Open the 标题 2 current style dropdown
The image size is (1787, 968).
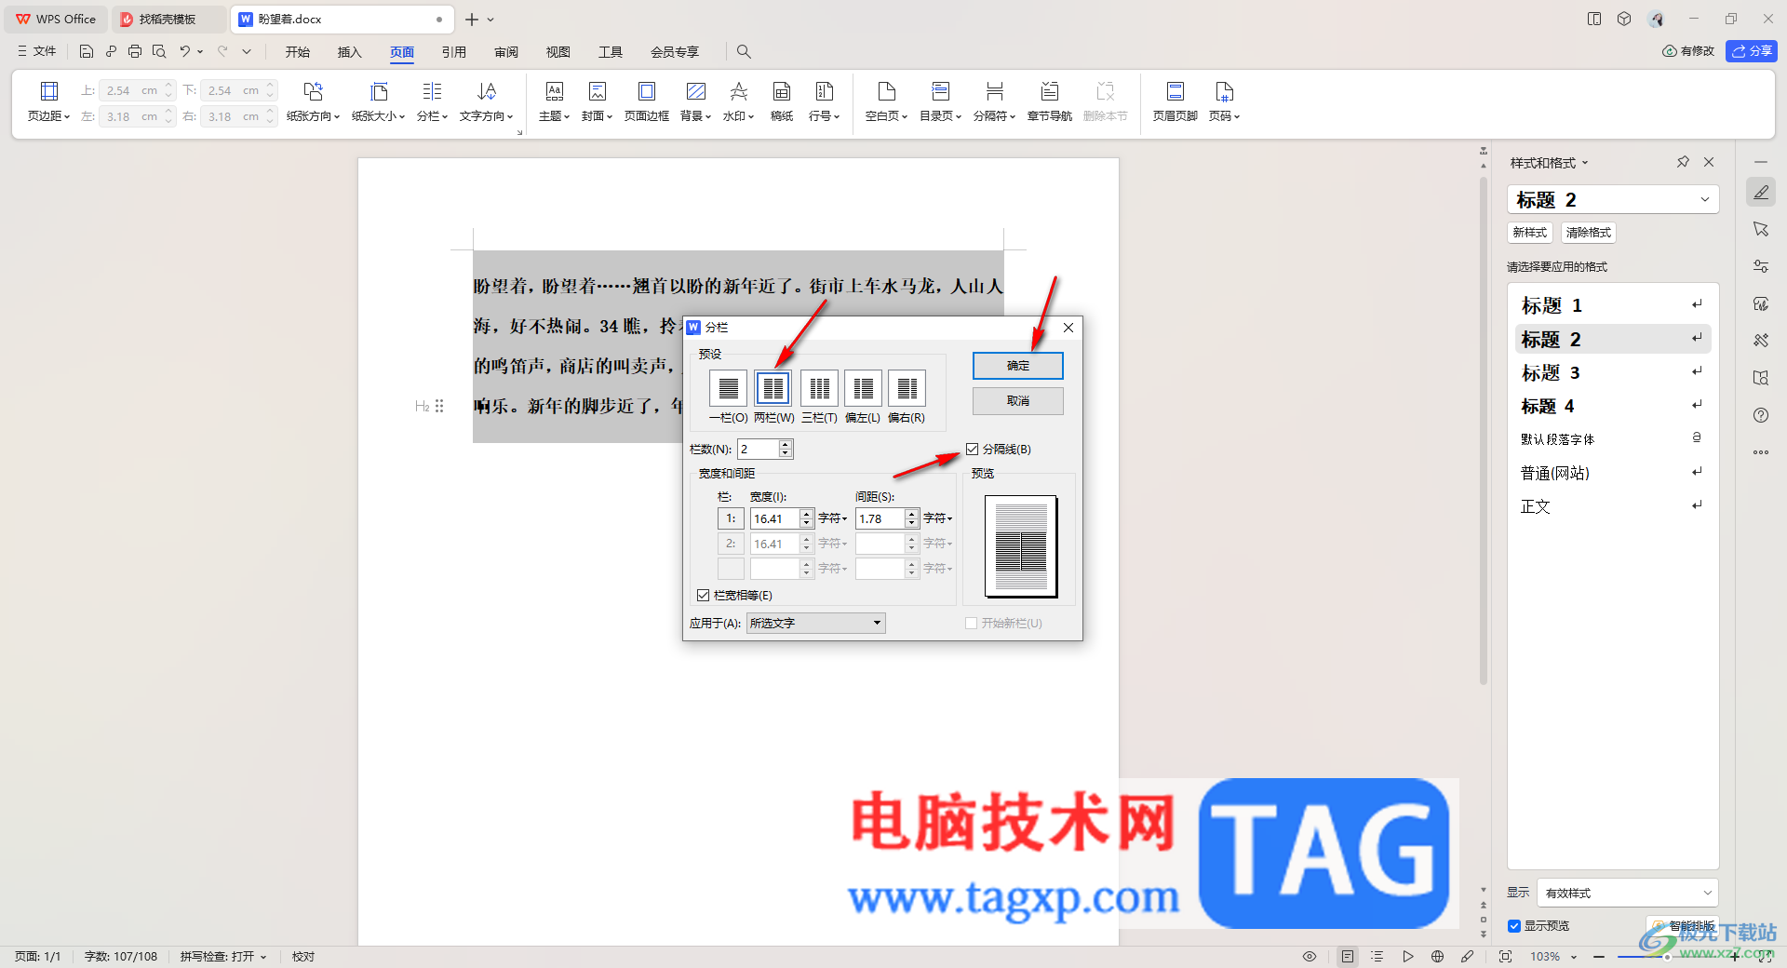[x=1613, y=199]
